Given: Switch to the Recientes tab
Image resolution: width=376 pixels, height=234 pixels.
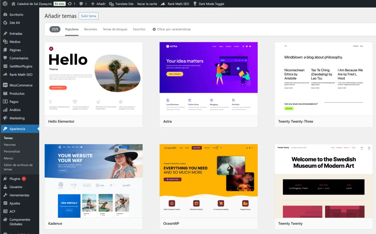Looking at the screenshot, I should coord(91,29).
